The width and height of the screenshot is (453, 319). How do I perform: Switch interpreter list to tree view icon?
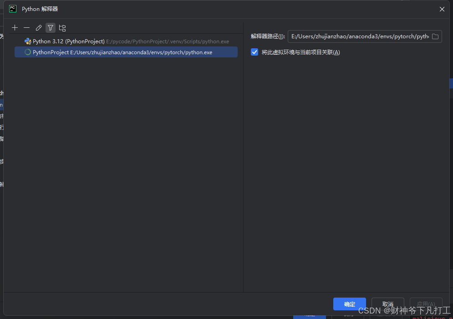(62, 27)
